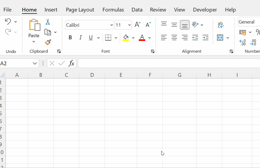260x168 pixels.
Task: Open the Borders dropdown arrow
Action: pos(116,37)
